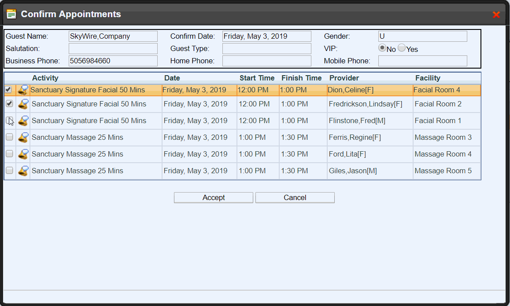510x306 pixels.
Task: Select the VIP No radio button
Action: coord(382,48)
